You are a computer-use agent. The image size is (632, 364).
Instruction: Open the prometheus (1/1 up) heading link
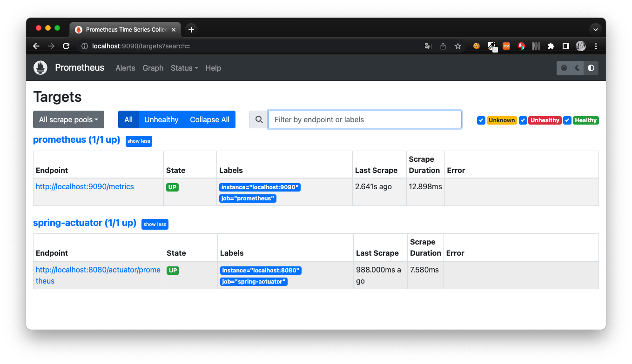76,139
